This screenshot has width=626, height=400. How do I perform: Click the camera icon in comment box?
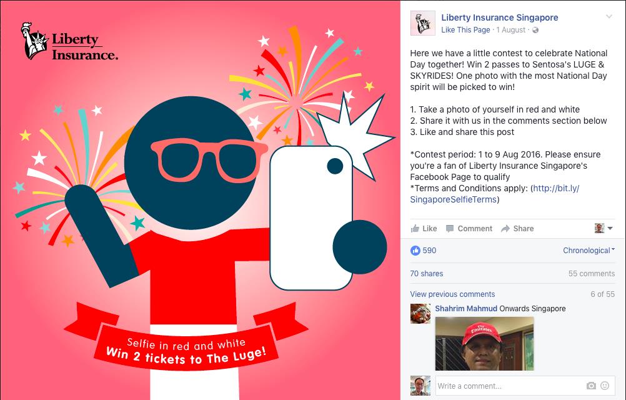(591, 386)
